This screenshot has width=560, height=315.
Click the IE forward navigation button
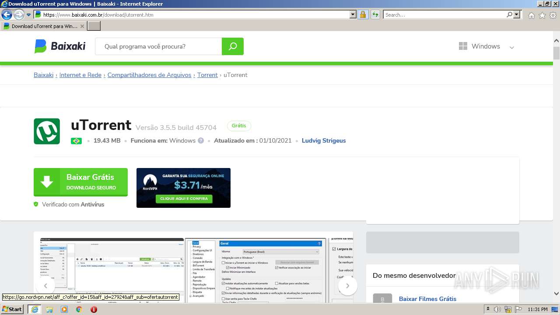[19, 15]
